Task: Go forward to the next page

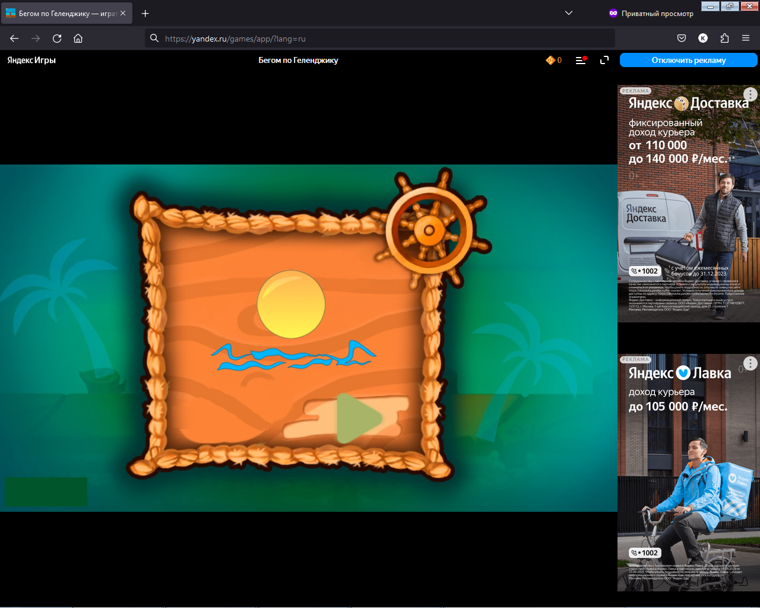Action: pos(36,39)
